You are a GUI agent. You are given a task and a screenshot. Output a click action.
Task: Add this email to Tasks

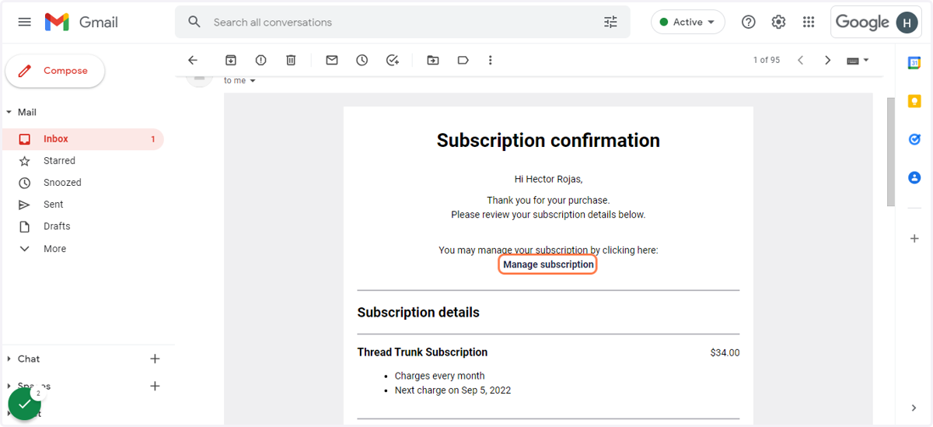(x=393, y=60)
